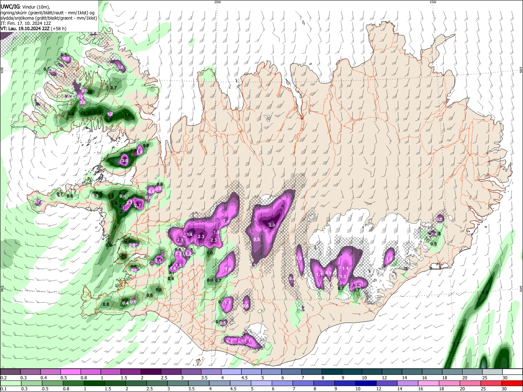Viewport: 523px width, 392px height.
Task: Click darkest green bottom-row swatch between 1 and 1.5
Action: 94,383
